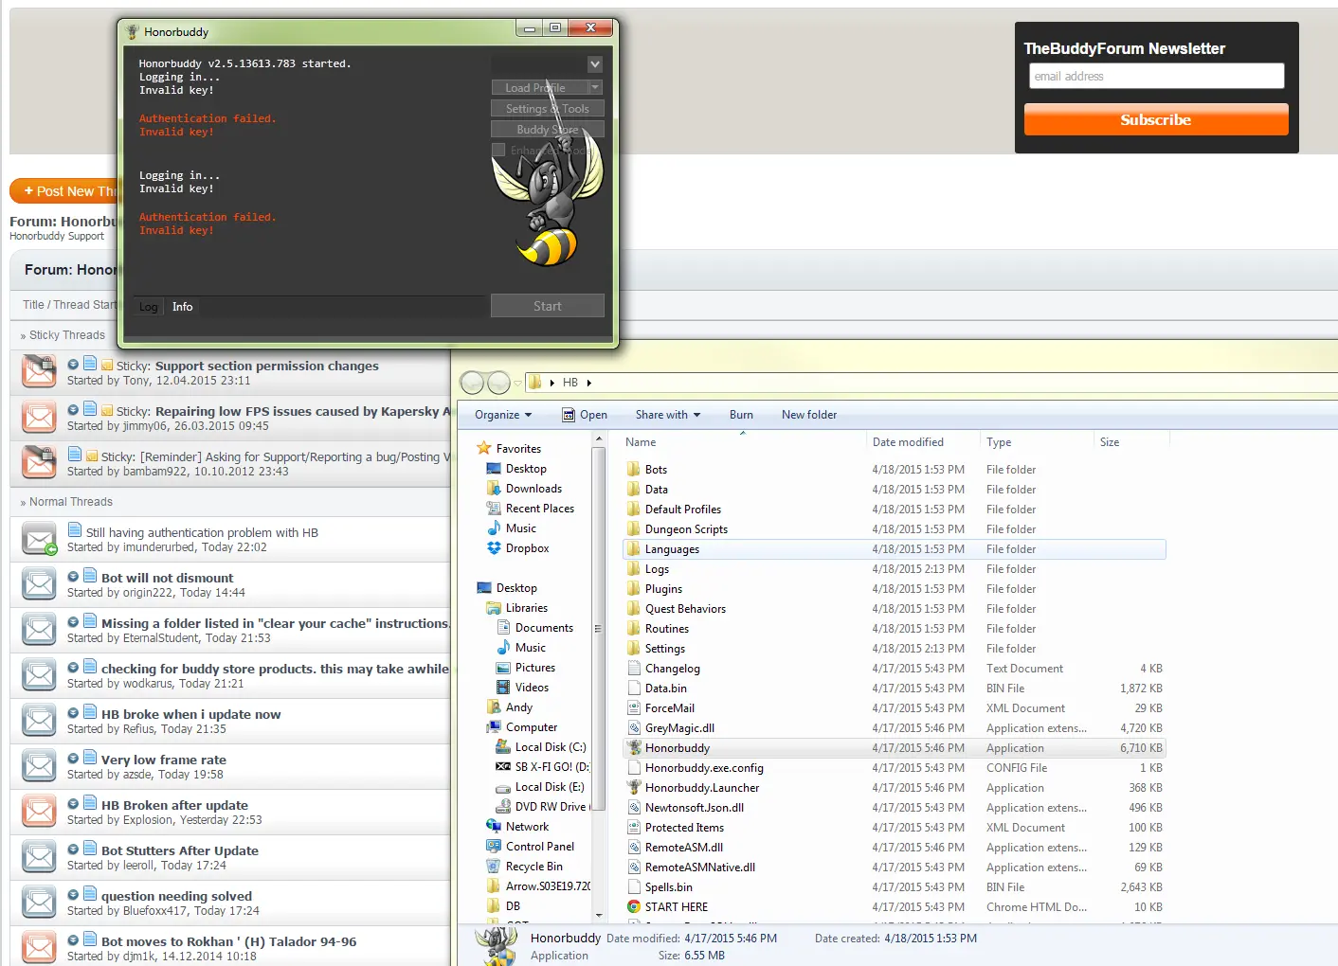1338x966 pixels.
Task: Click Burn in Explorer toolbar
Action: pyautogui.click(x=741, y=415)
